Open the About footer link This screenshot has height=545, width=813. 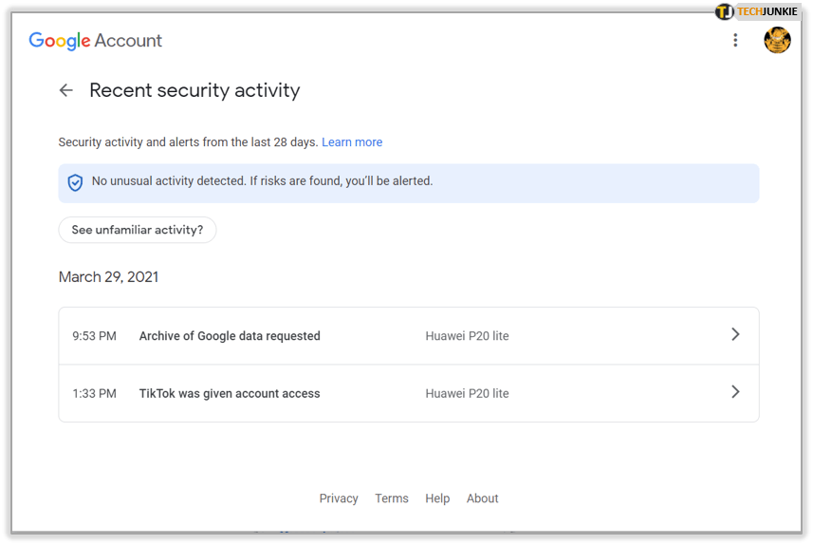click(482, 498)
